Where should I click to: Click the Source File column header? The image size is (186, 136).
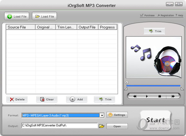pos(21,27)
